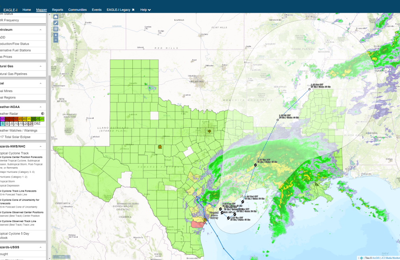Go to the Home nav item
The image size is (400, 260).
tap(27, 10)
